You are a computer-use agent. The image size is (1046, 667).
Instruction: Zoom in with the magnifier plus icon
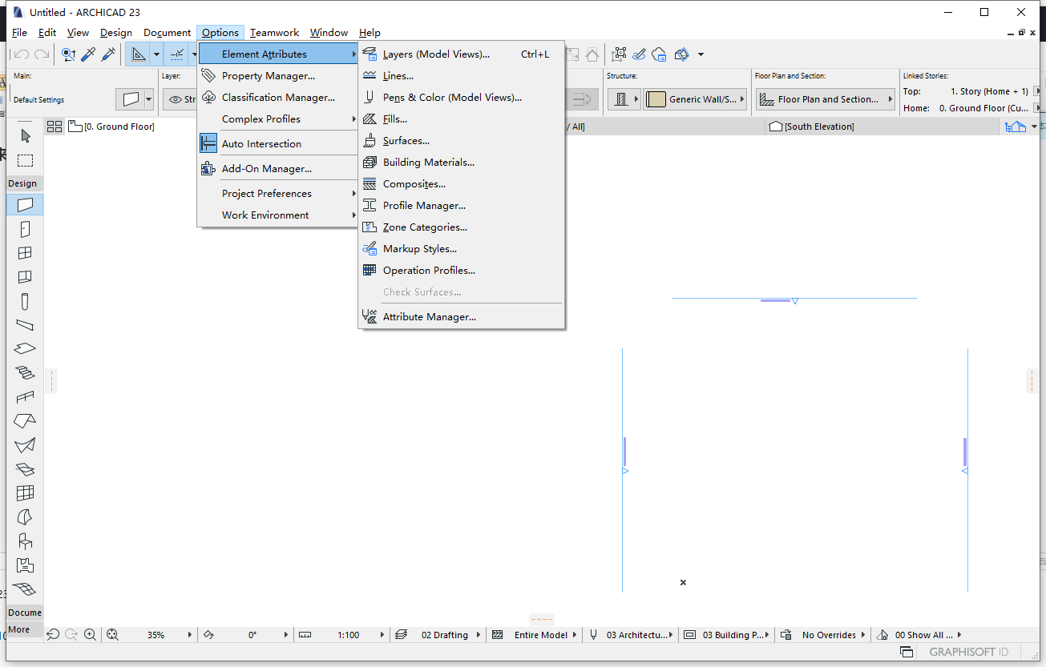click(x=90, y=635)
